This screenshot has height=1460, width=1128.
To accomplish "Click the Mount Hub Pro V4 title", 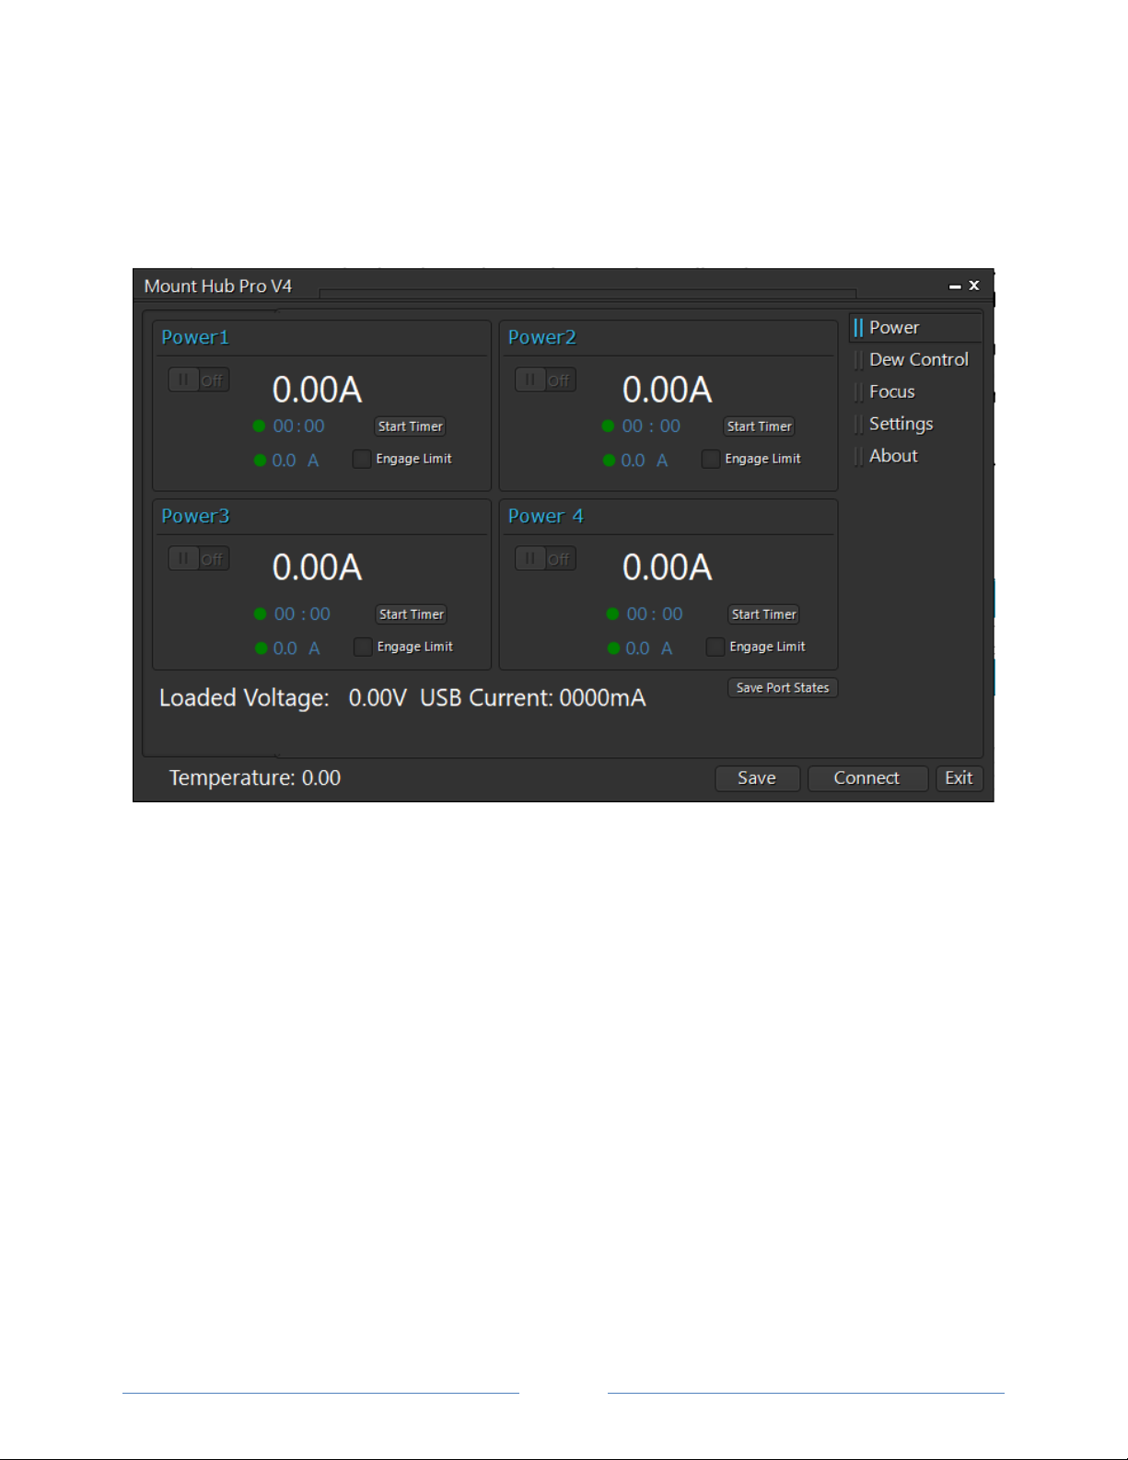I will click(x=218, y=286).
